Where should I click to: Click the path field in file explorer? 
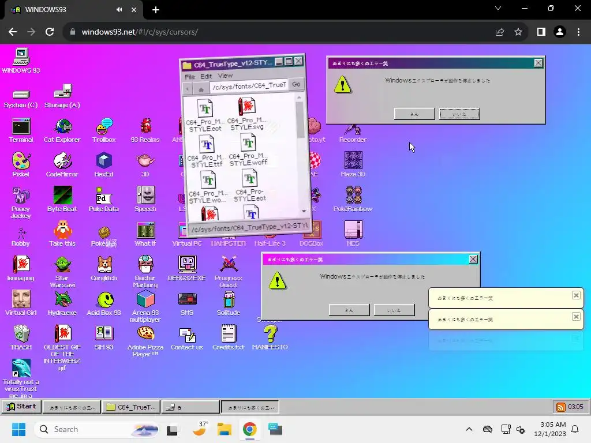pyautogui.click(x=249, y=87)
